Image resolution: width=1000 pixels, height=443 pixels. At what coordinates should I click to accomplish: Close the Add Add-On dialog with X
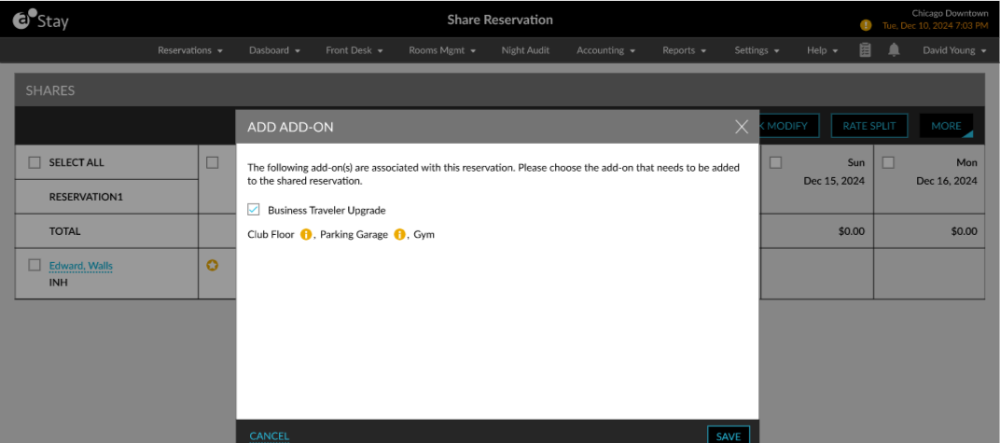[741, 127]
